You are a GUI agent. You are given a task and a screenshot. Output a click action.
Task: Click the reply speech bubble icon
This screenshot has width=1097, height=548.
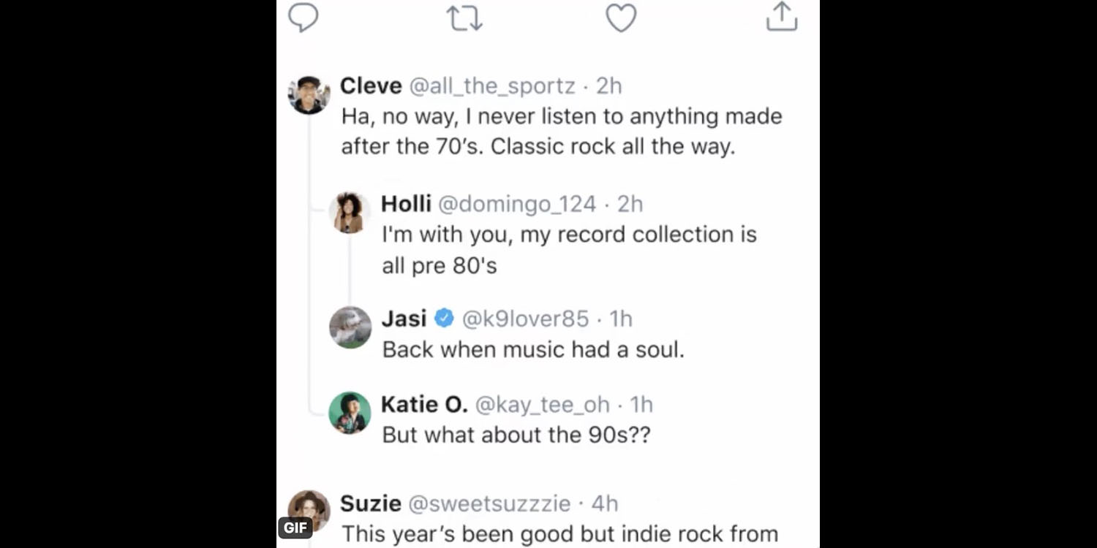303,18
